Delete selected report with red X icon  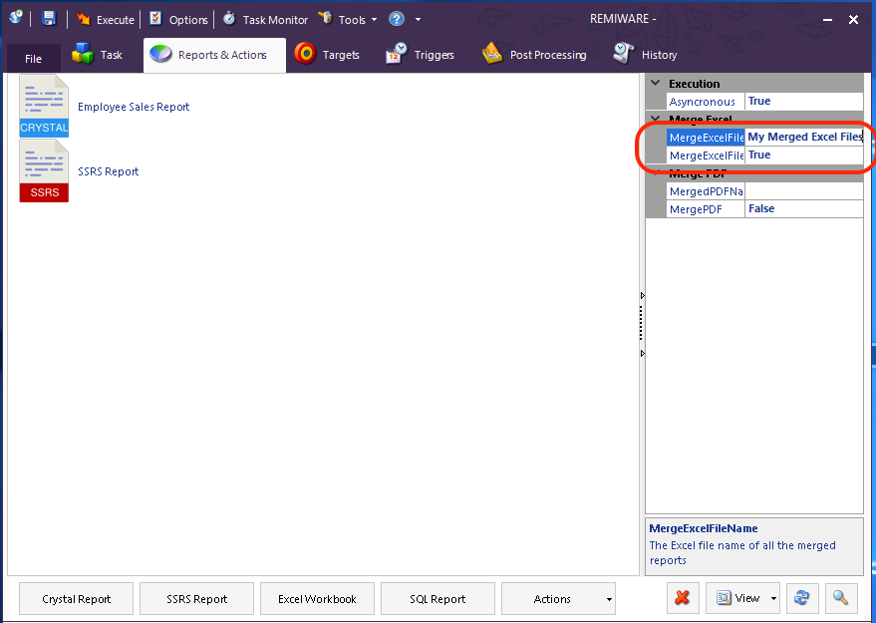tap(683, 597)
